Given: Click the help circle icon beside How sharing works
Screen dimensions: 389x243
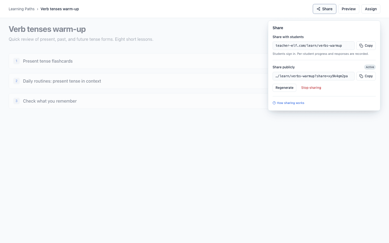Looking at the screenshot, I should pos(274,103).
